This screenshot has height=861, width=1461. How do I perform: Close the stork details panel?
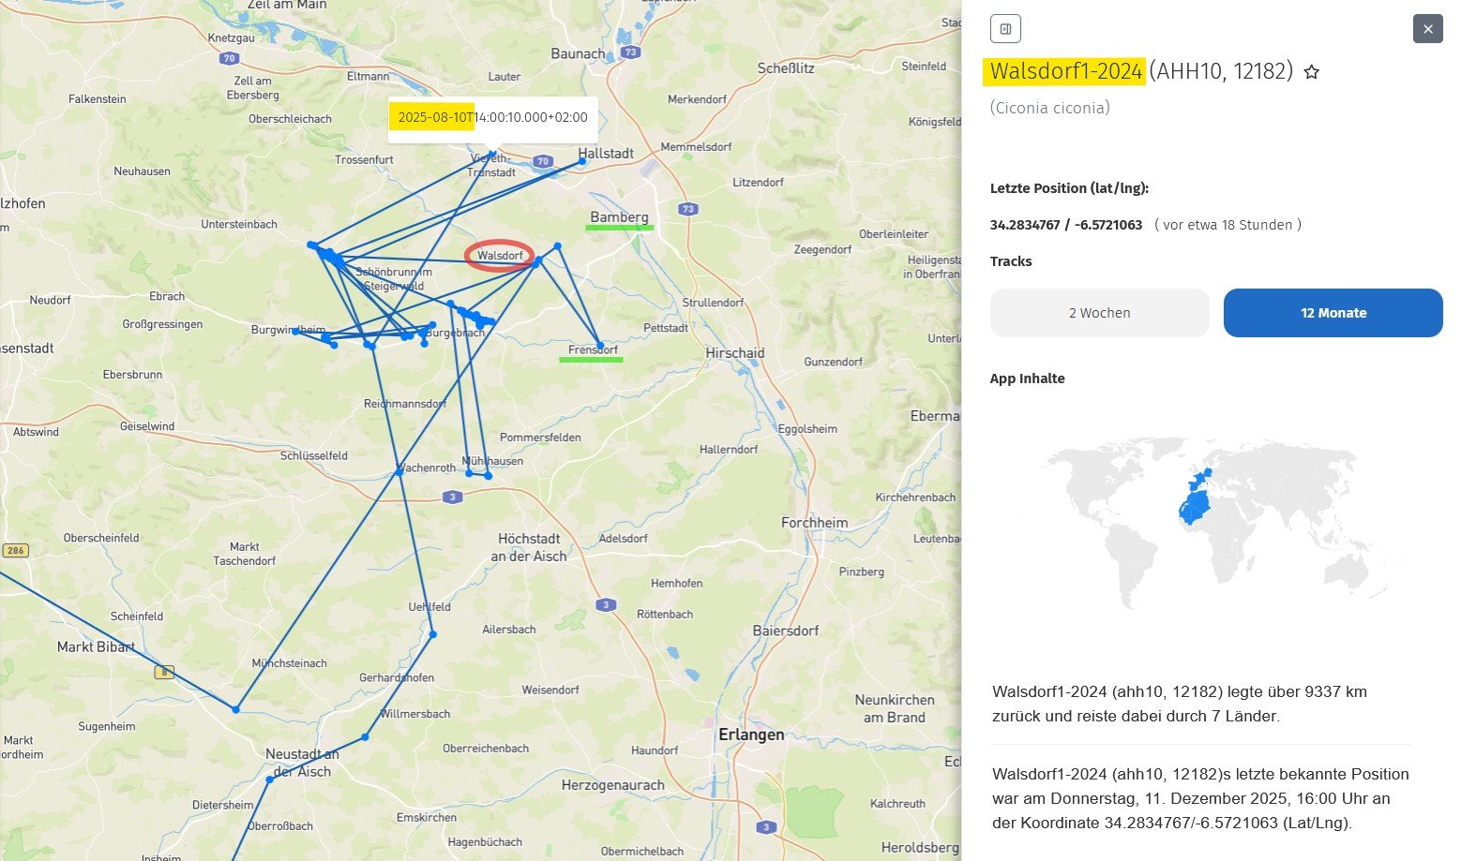pos(1427,29)
